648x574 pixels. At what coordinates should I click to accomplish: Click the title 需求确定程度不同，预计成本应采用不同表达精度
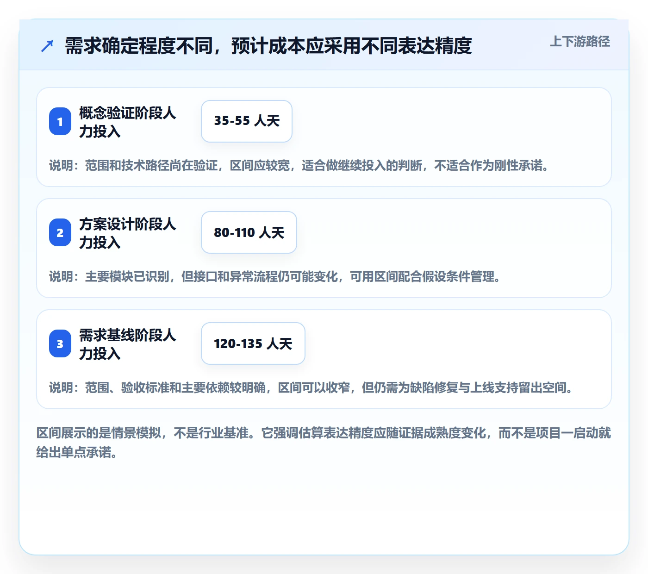(x=268, y=46)
